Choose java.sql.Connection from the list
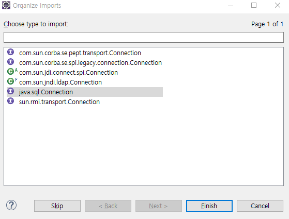This screenshot has width=289, height=219. [85, 92]
